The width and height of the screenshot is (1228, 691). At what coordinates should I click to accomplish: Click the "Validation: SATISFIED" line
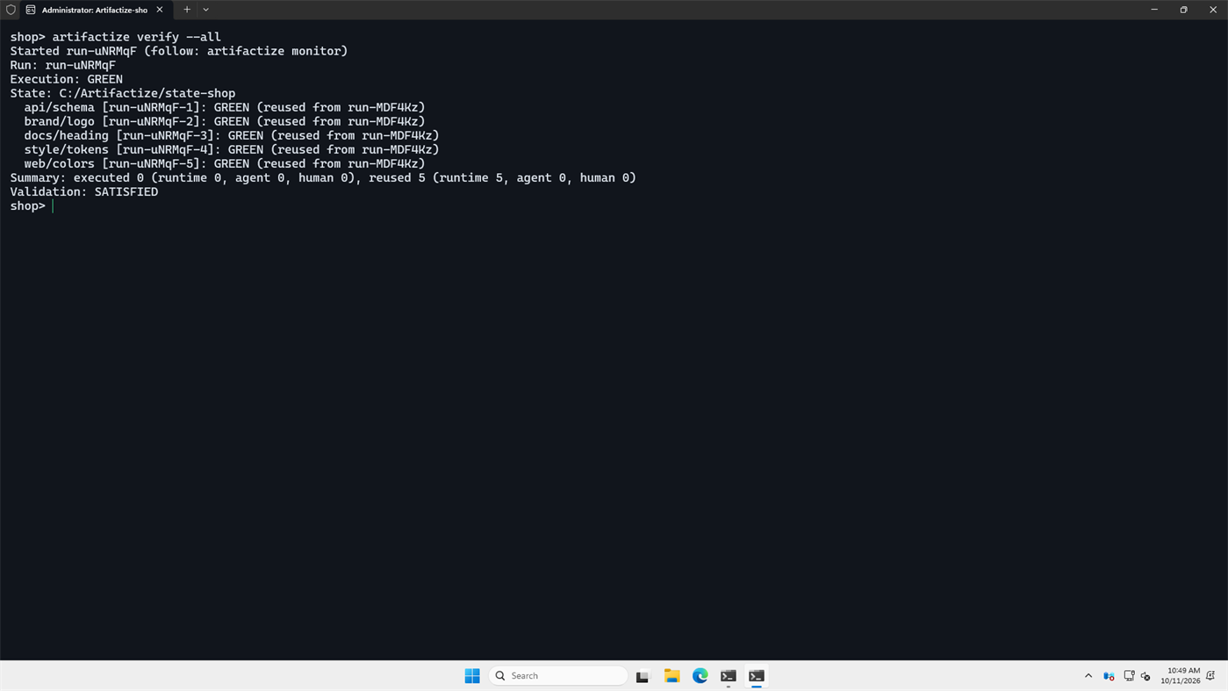(x=84, y=191)
